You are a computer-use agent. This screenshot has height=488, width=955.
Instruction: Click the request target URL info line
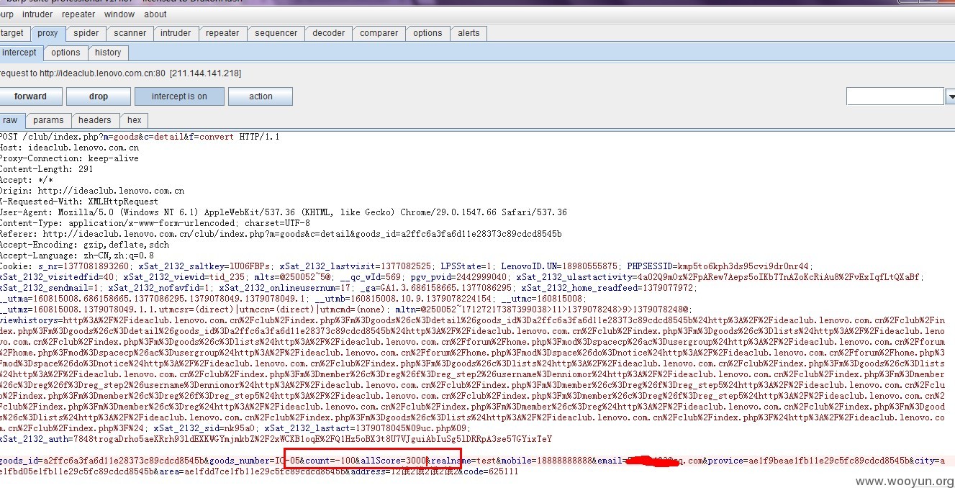tap(120, 73)
